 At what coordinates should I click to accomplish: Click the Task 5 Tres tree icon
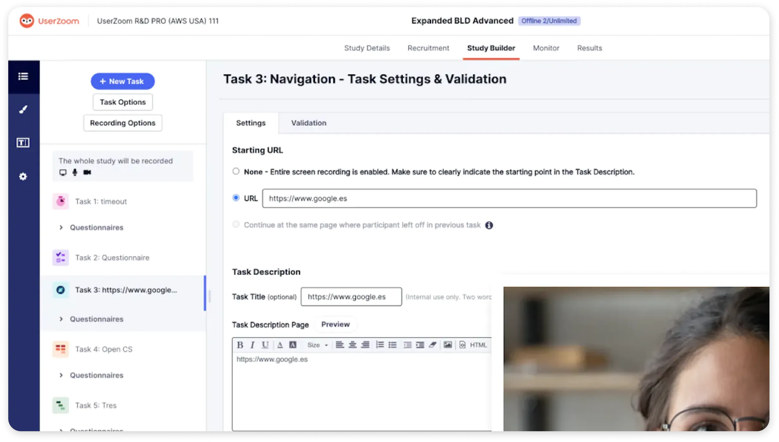tap(61, 405)
